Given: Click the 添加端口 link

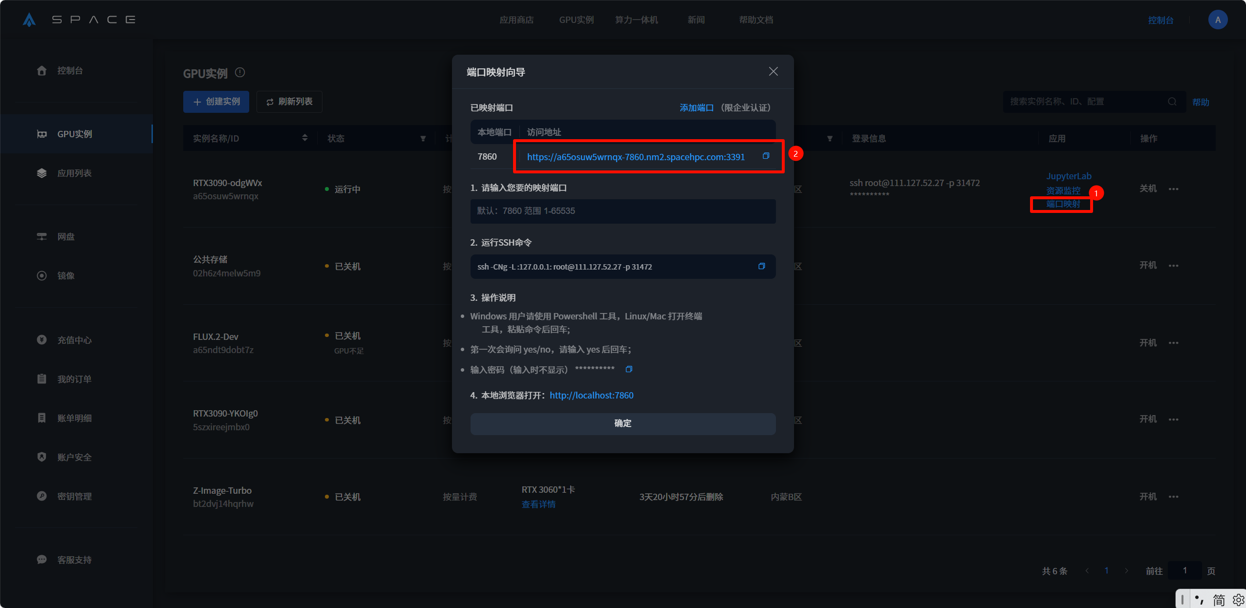Looking at the screenshot, I should click(x=696, y=107).
